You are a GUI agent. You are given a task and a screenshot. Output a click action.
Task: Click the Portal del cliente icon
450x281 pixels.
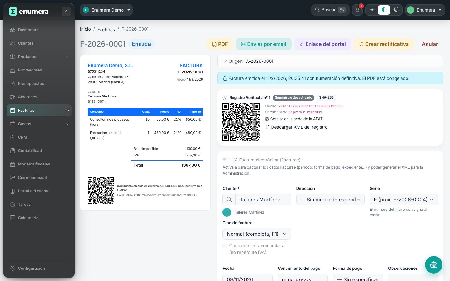[x=12, y=191]
